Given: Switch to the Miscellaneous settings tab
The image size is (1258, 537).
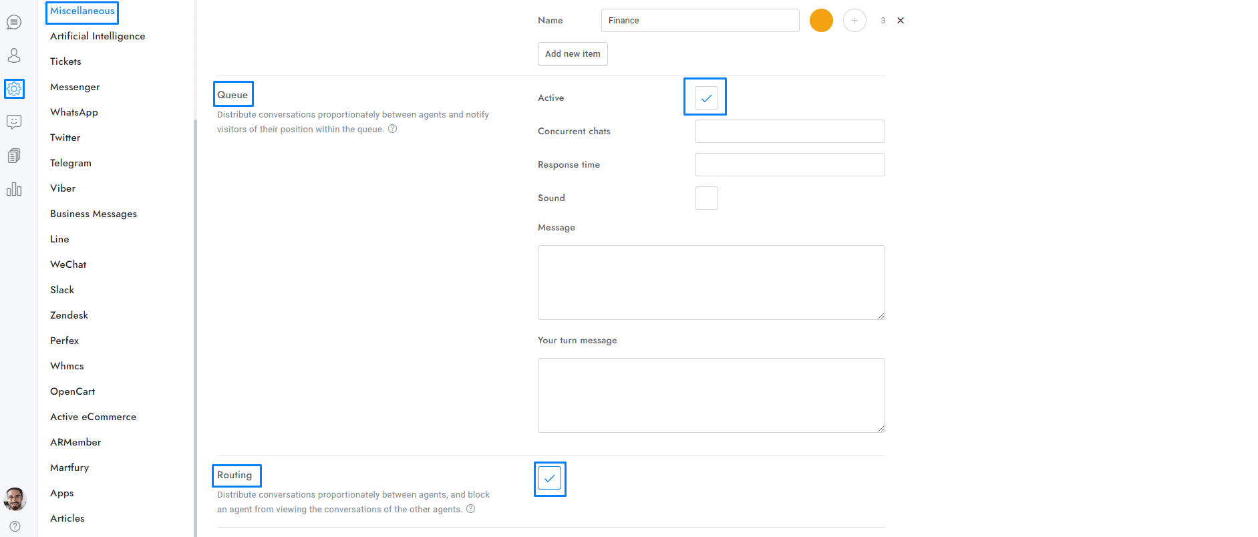Looking at the screenshot, I should pyautogui.click(x=82, y=11).
